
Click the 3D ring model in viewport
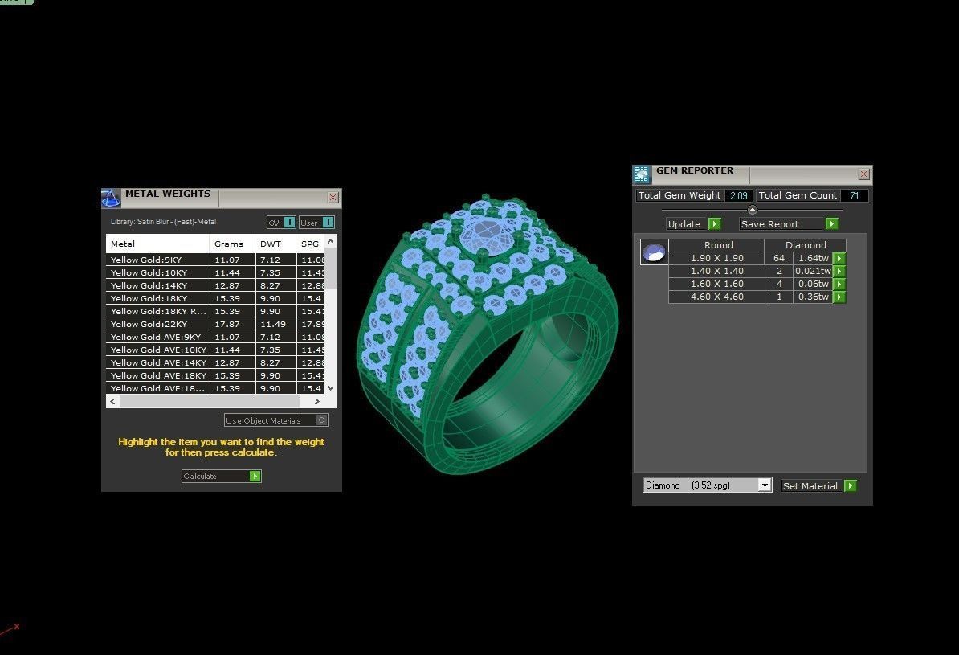tap(488, 334)
